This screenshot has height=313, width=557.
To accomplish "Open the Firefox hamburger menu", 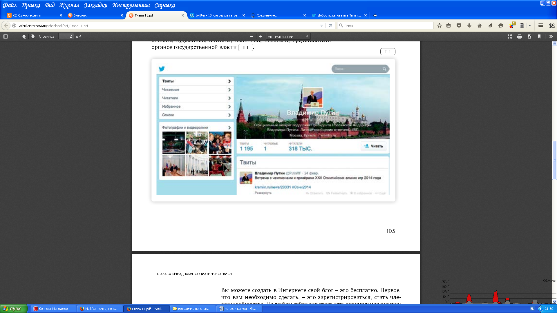I will [x=541, y=26].
